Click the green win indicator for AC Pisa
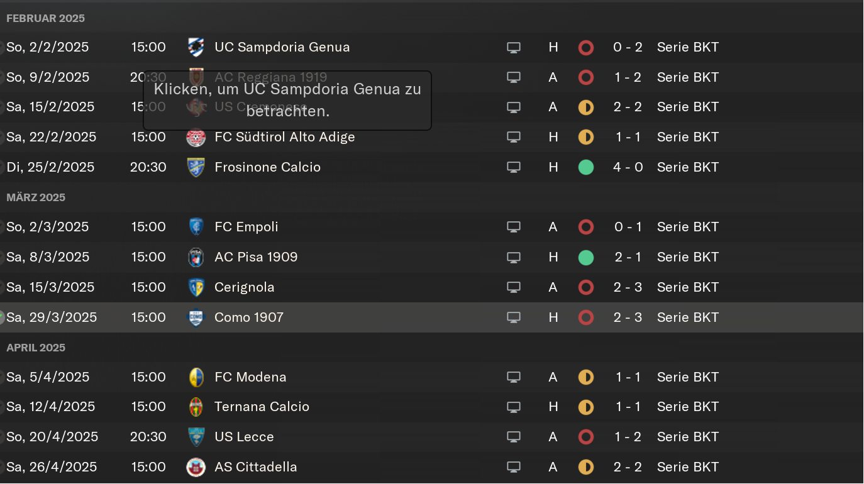The height and width of the screenshot is (484, 864). pyautogui.click(x=586, y=257)
